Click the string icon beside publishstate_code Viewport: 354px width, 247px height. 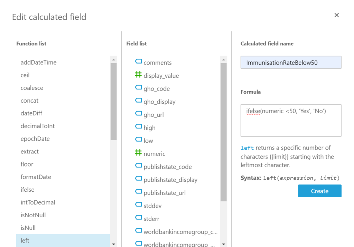tap(138, 165)
